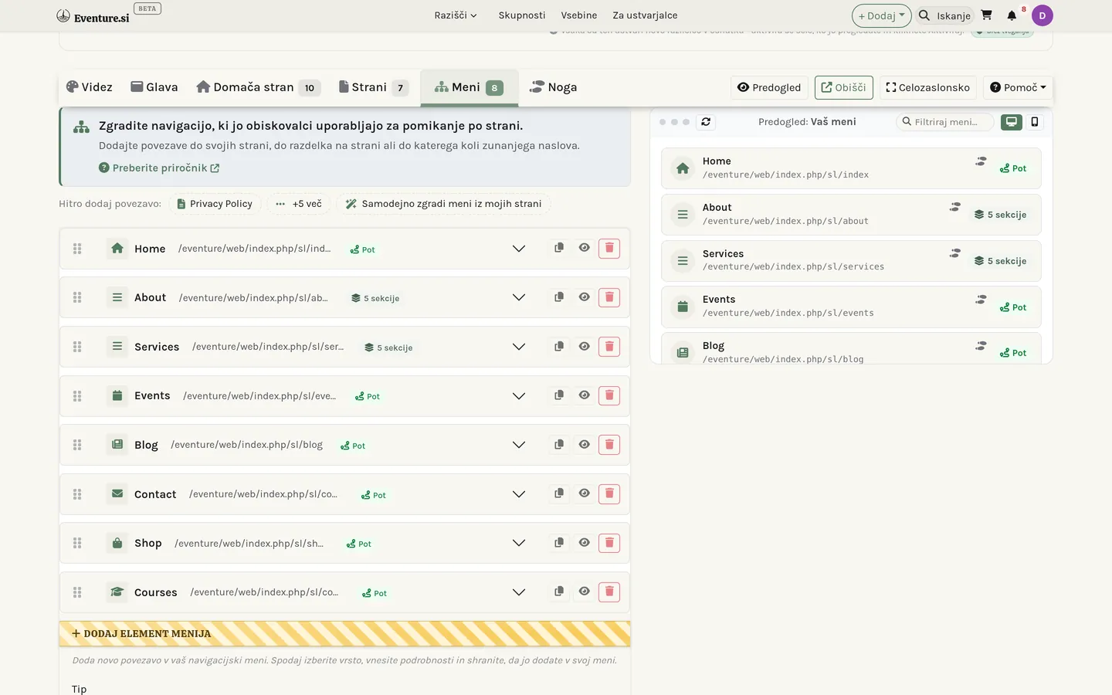Open the + Dodaj dropdown
The image size is (1112, 695).
coord(881,15)
